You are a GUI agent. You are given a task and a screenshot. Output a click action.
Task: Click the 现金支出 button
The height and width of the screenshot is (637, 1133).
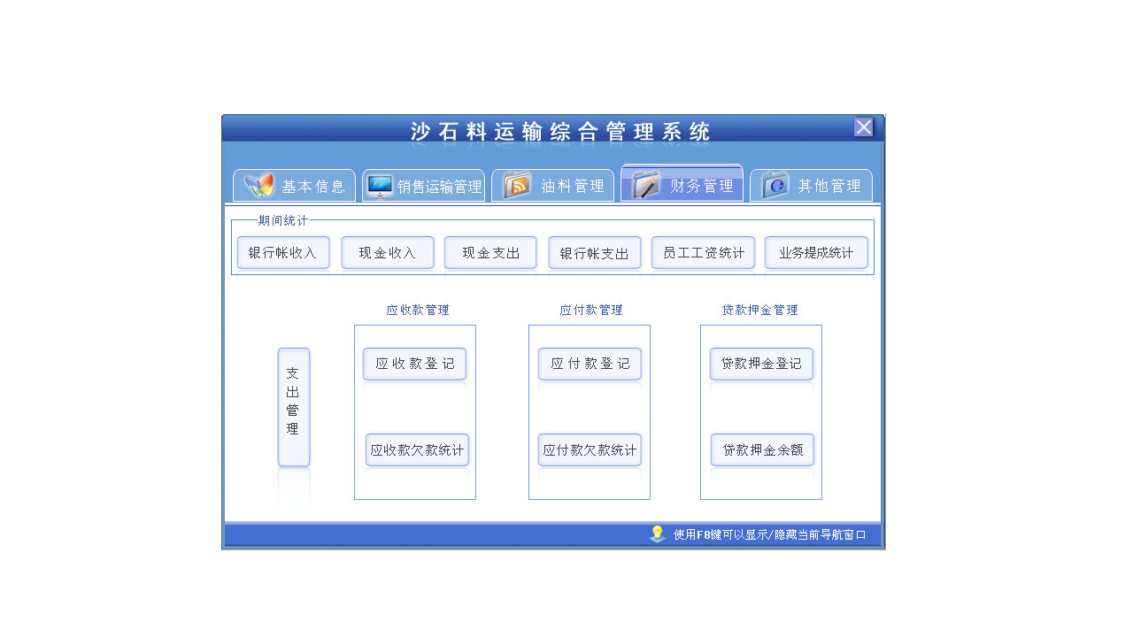(490, 252)
